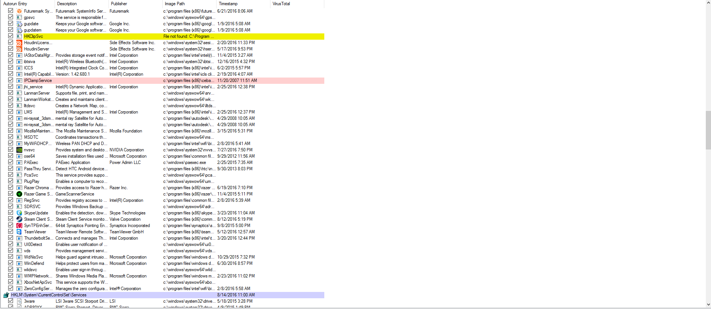This screenshot has width=711, height=309.
Task: Click the IPClampService entry icon
Action: (x=19, y=80)
